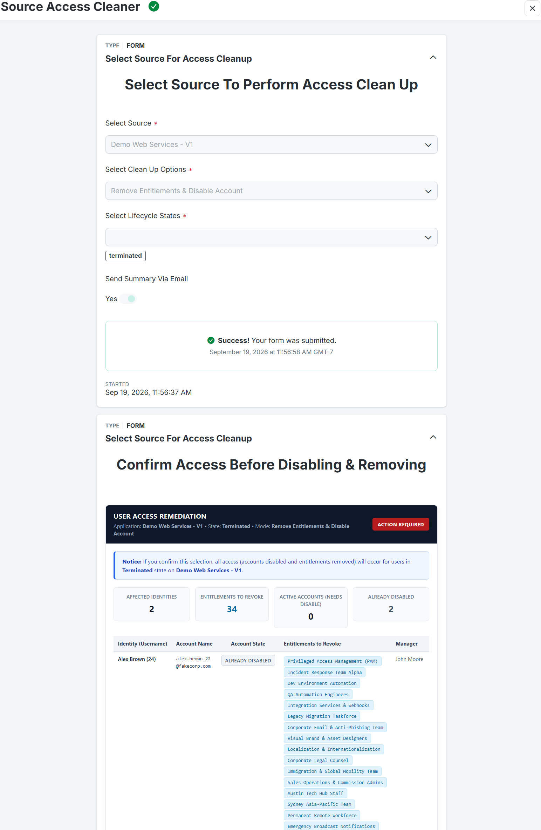
Task: Click the Localization & Internationalization tag
Action: coord(334,749)
